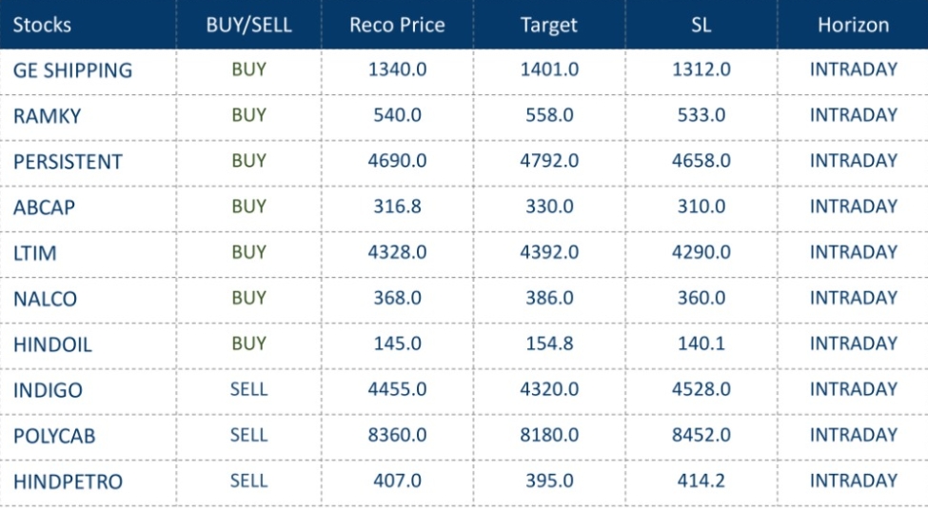Select HINDPETRO stop loss 414.2
Screen dimensions: 928x511
click(x=701, y=481)
